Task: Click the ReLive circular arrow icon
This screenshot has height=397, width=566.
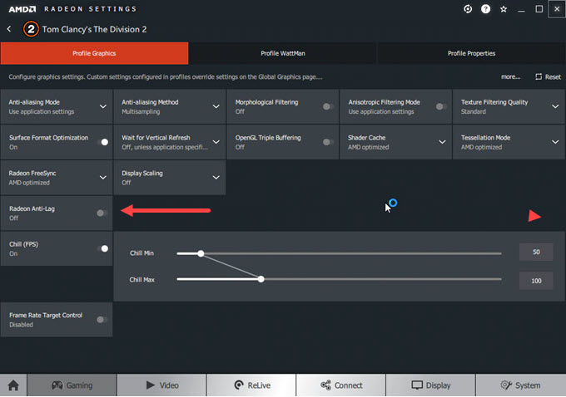Action: point(239,385)
